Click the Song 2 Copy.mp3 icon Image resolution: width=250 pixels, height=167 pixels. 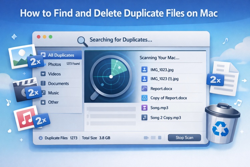145,118
